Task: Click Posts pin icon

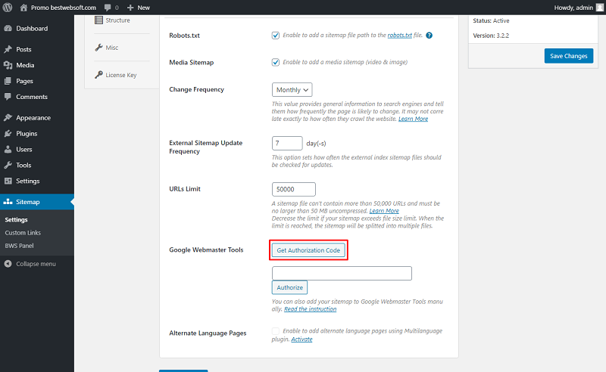Action: tap(8, 49)
